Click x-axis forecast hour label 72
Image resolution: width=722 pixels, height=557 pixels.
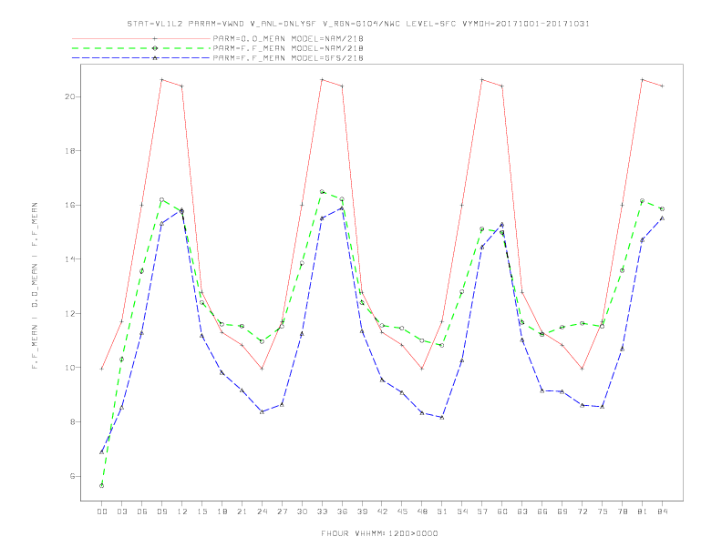[x=583, y=511]
